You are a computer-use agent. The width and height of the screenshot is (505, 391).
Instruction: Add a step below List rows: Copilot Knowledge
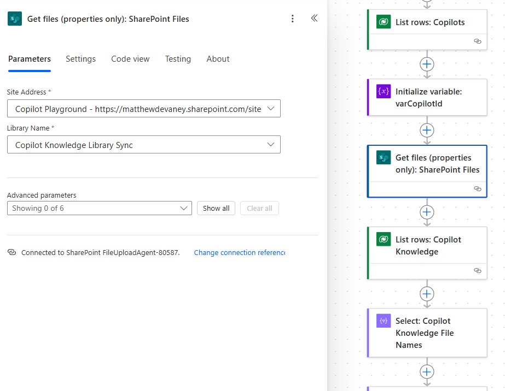click(427, 294)
